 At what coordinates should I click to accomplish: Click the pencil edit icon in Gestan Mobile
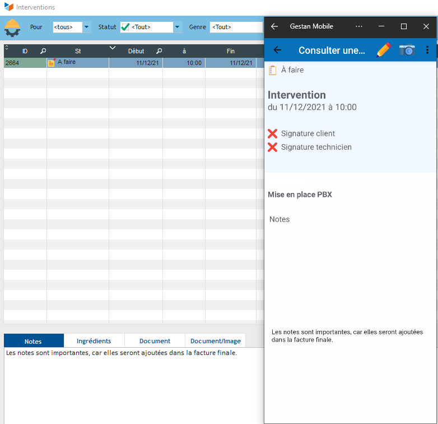click(384, 50)
